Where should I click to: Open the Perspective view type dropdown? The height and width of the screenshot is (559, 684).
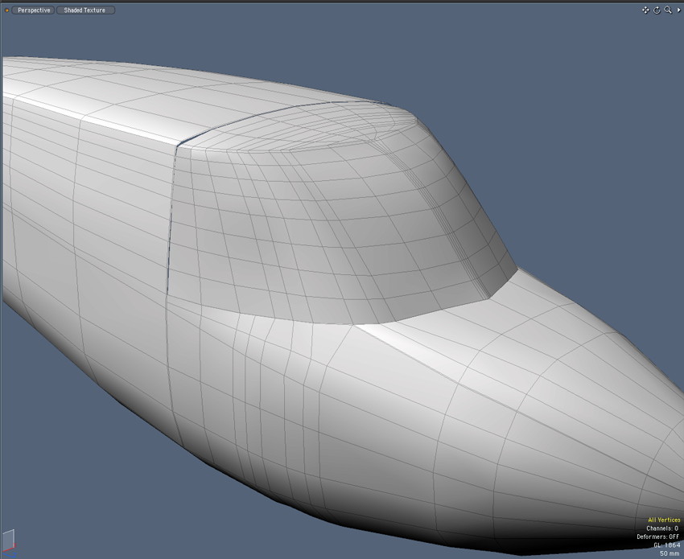(34, 10)
